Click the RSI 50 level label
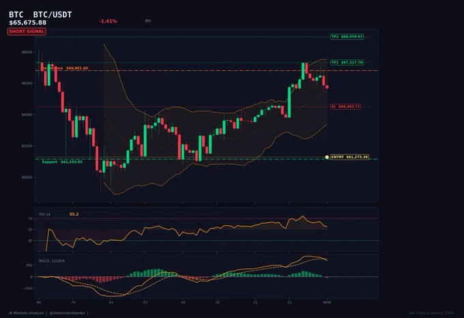Image resolution: width=464 pixels, height=318 pixels. [x=30, y=229]
